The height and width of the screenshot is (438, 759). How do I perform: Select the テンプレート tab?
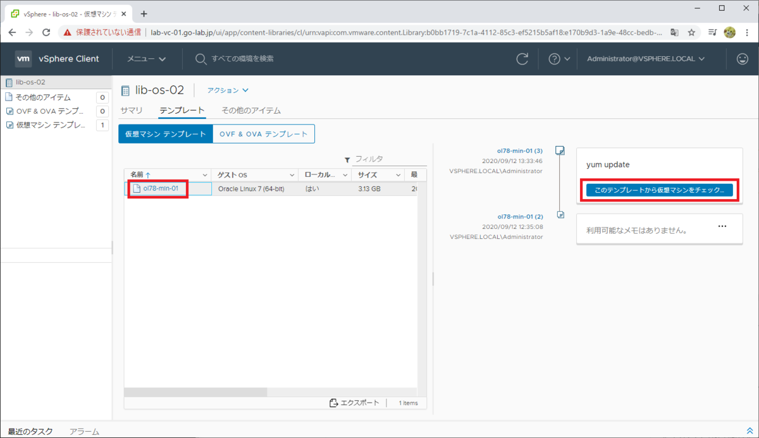[182, 110]
